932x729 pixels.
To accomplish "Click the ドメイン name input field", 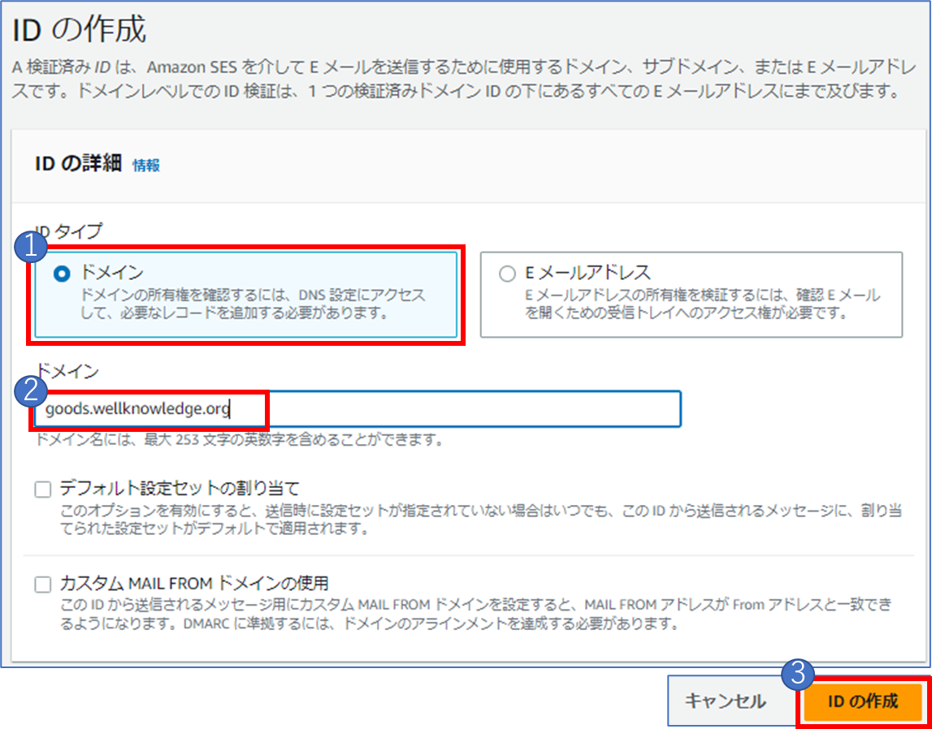I will [358, 409].
